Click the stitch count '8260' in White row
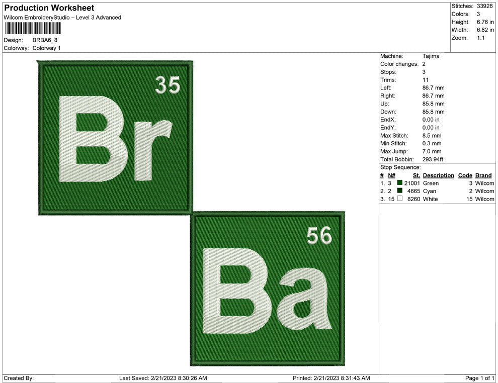The height and width of the screenshot is (383, 498). [413, 199]
